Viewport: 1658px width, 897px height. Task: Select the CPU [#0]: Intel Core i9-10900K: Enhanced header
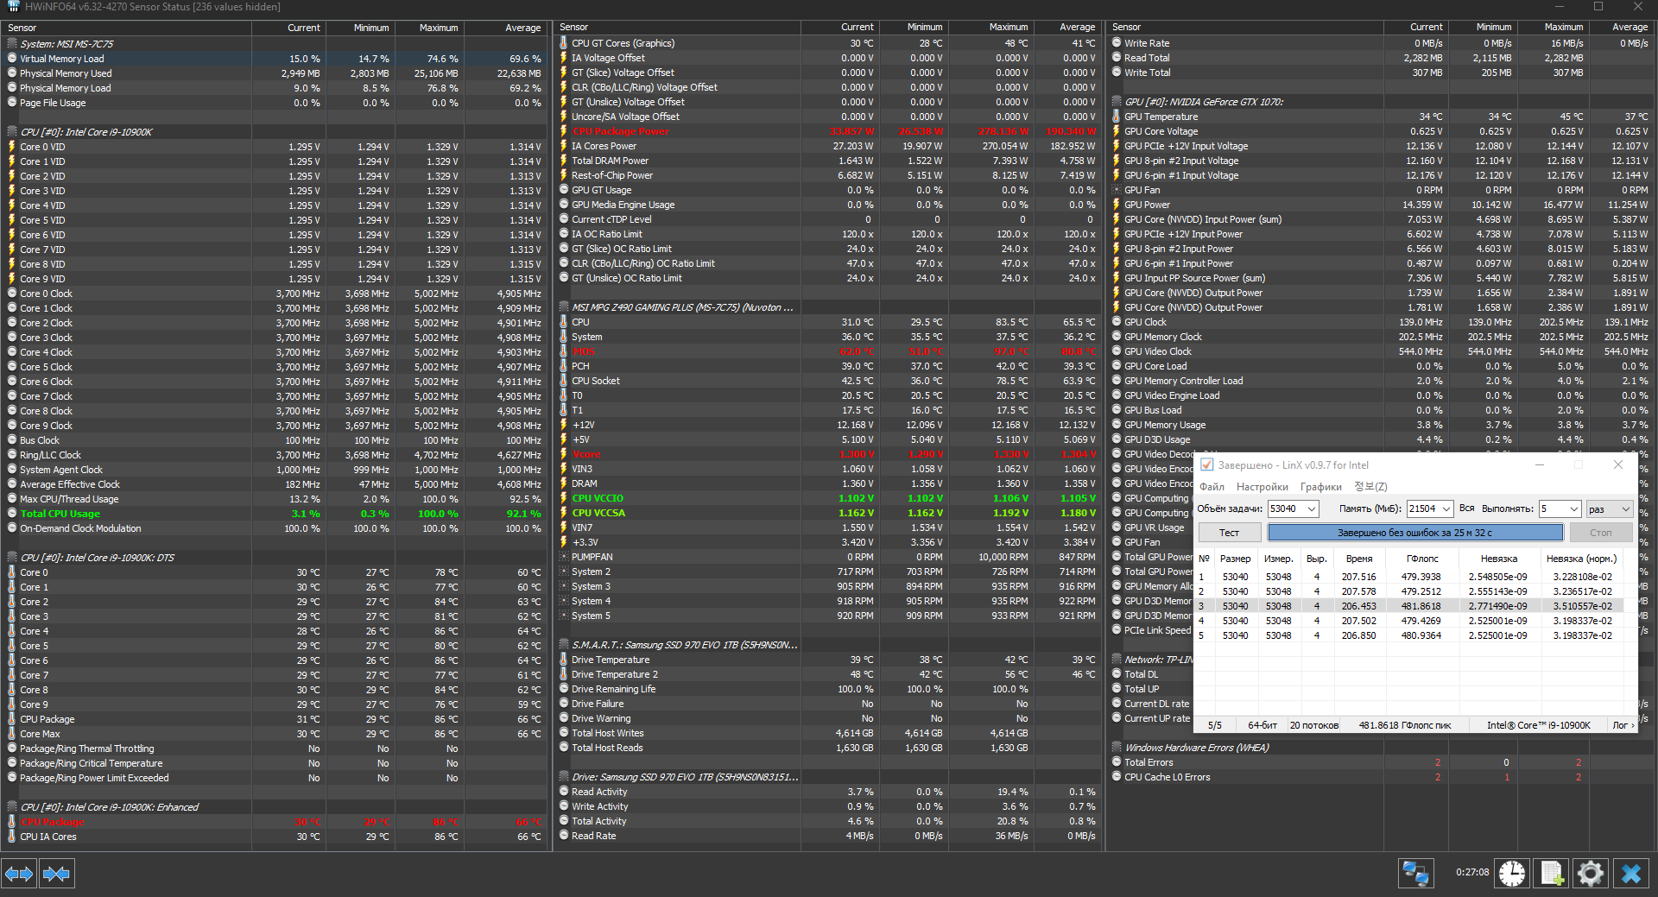coord(110,807)
